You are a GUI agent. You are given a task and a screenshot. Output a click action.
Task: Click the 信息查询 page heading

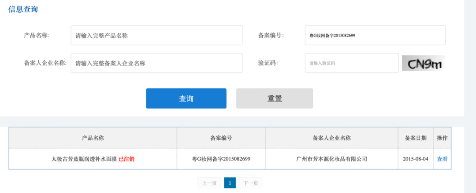tap(23, 9)
